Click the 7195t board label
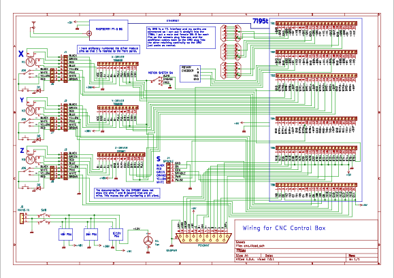The height and width of the screenshot is (278, 394). click(x=261, y=22)
